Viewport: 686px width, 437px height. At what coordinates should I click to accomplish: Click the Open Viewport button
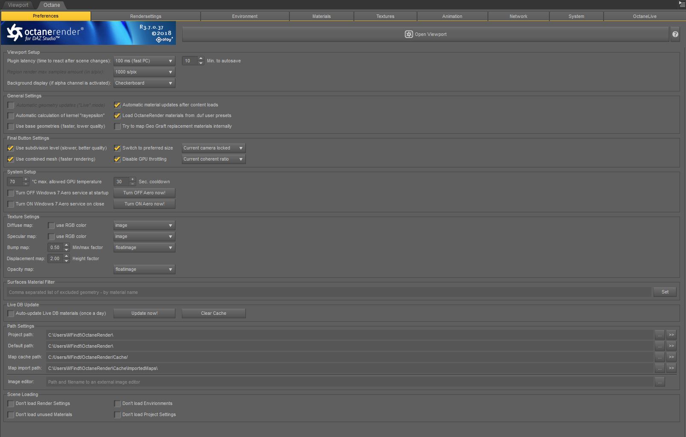426,34
